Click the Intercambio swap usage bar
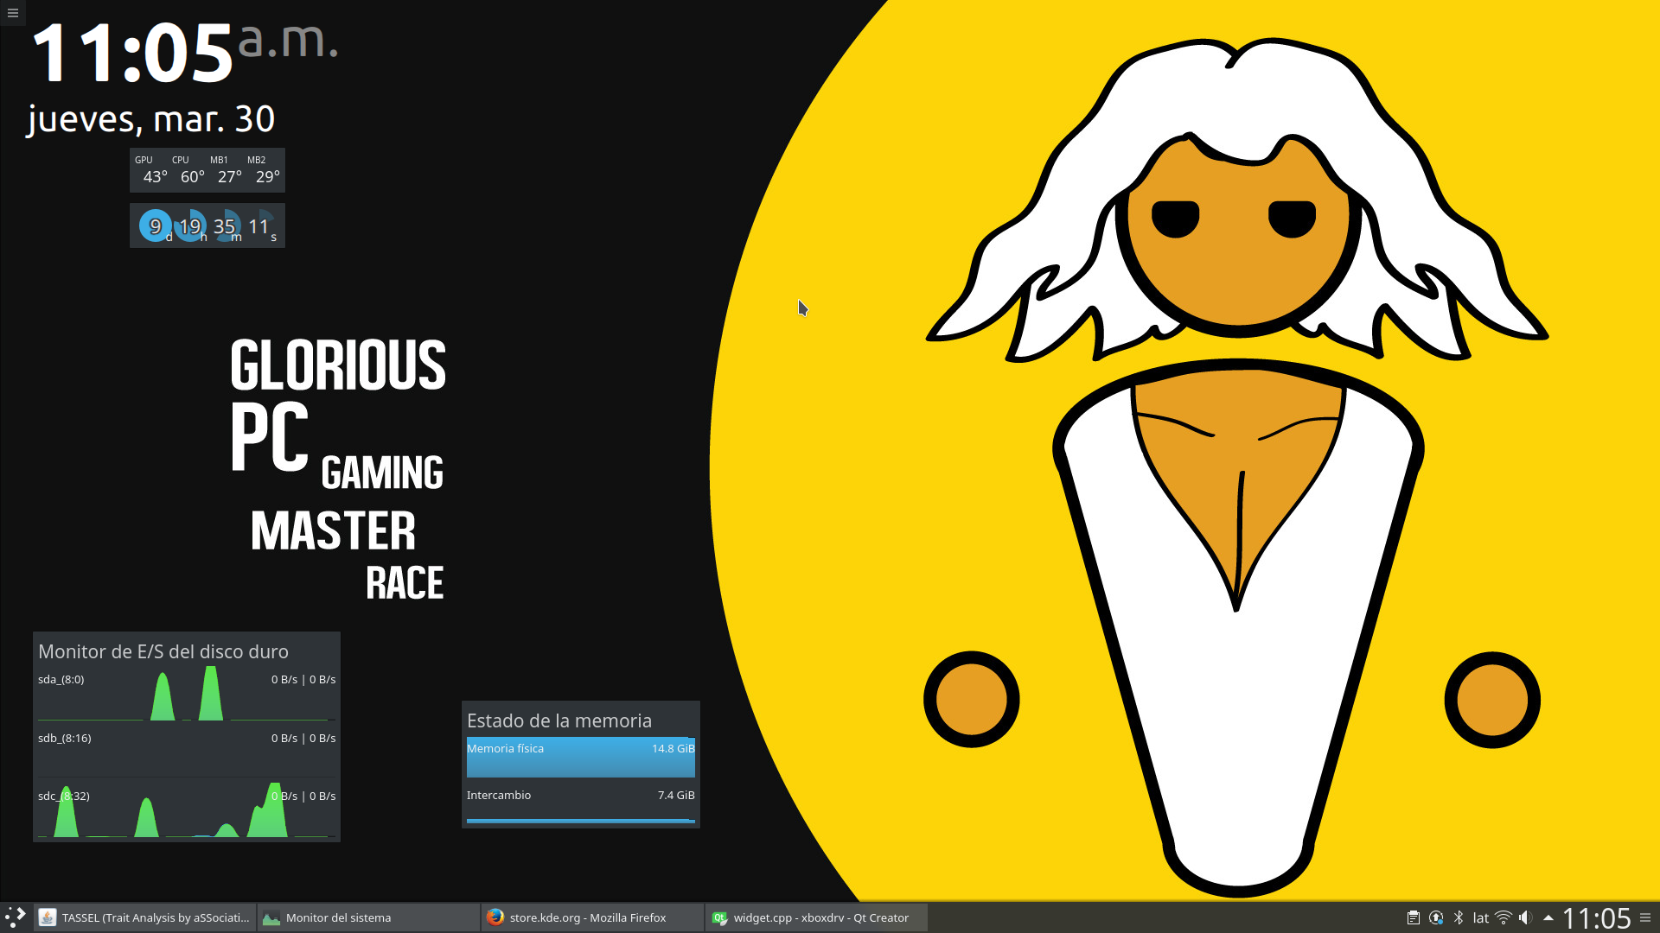The height and width of the screenshot is (933, 1660). click(581, 821)
